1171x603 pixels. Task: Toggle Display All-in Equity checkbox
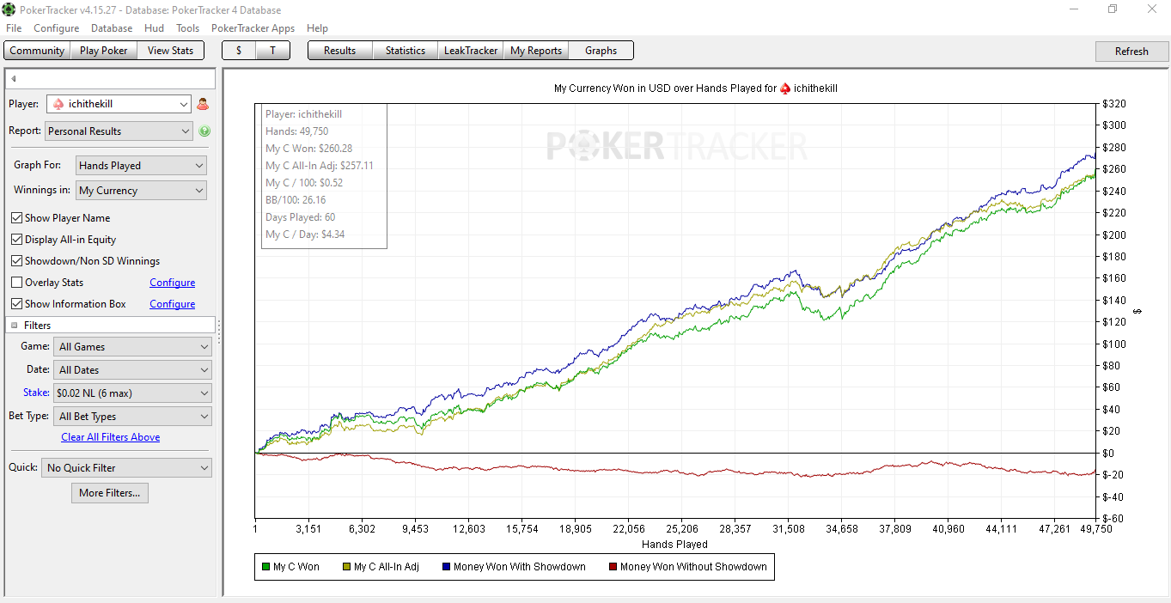16,240
